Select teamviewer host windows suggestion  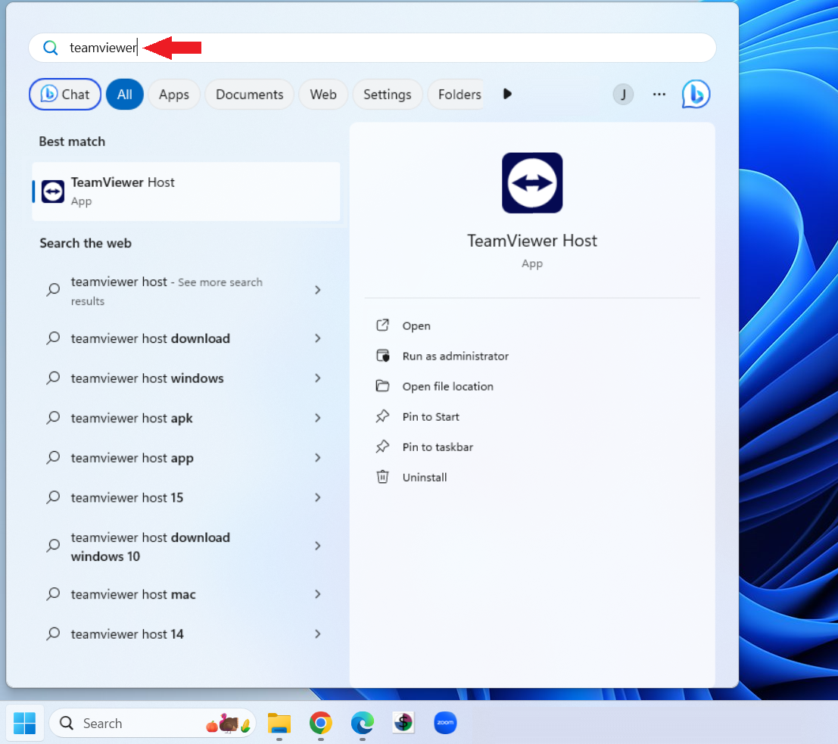coord(186,378)
